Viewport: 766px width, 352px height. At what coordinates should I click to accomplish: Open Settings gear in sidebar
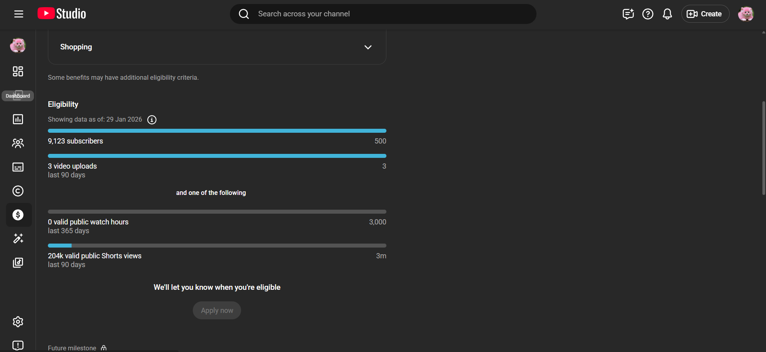pyautogui.click(x=18, y=322)
